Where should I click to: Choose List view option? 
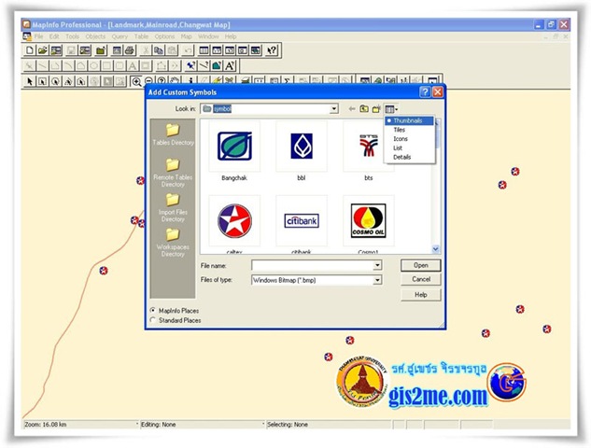[409, 147]
